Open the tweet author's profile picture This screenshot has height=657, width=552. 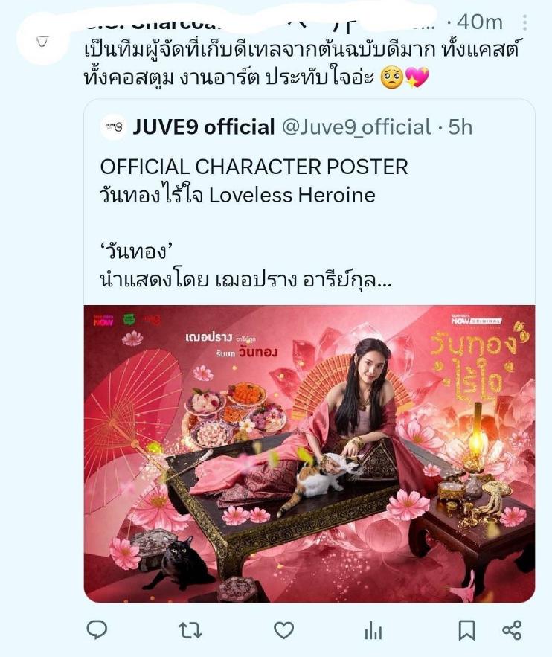tap(42, 42)
